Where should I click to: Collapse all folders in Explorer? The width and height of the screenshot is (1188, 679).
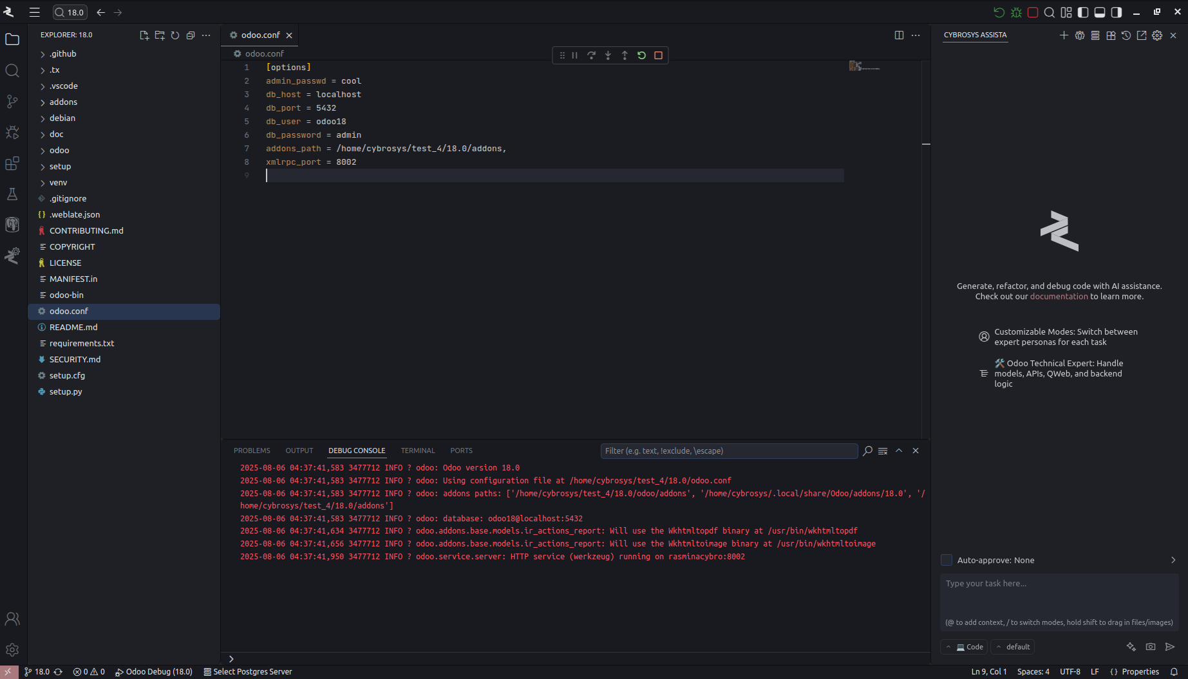click(191, 35)
